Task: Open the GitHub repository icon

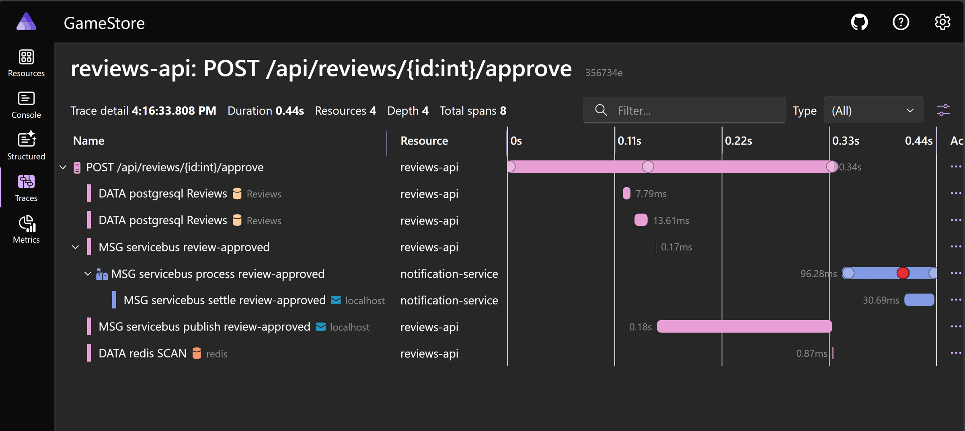Action: point(859,22)
